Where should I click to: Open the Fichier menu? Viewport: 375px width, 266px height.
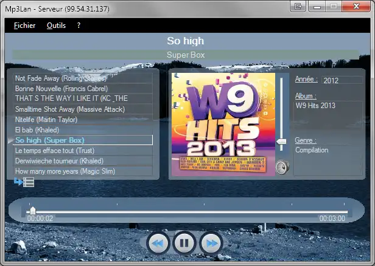click(24, 26)
